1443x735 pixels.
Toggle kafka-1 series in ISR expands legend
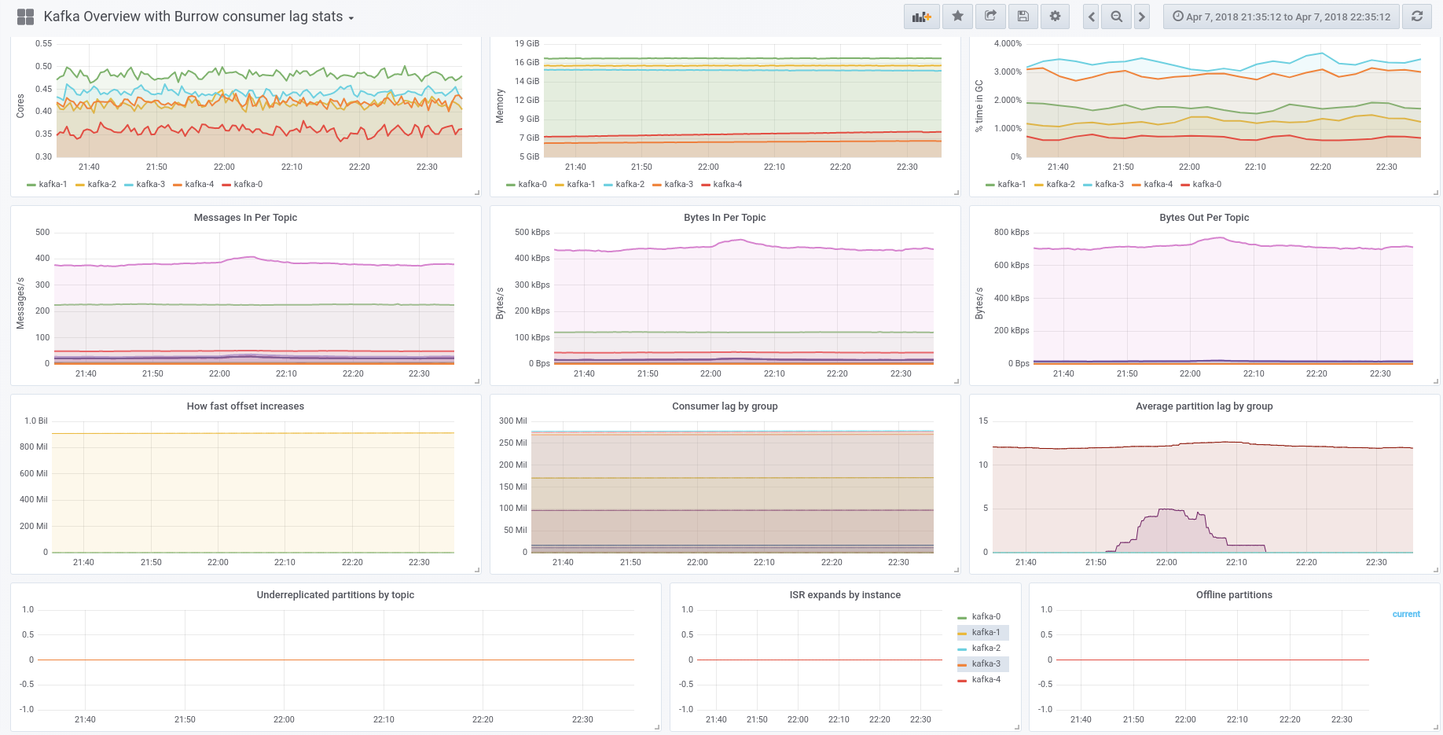986,633
